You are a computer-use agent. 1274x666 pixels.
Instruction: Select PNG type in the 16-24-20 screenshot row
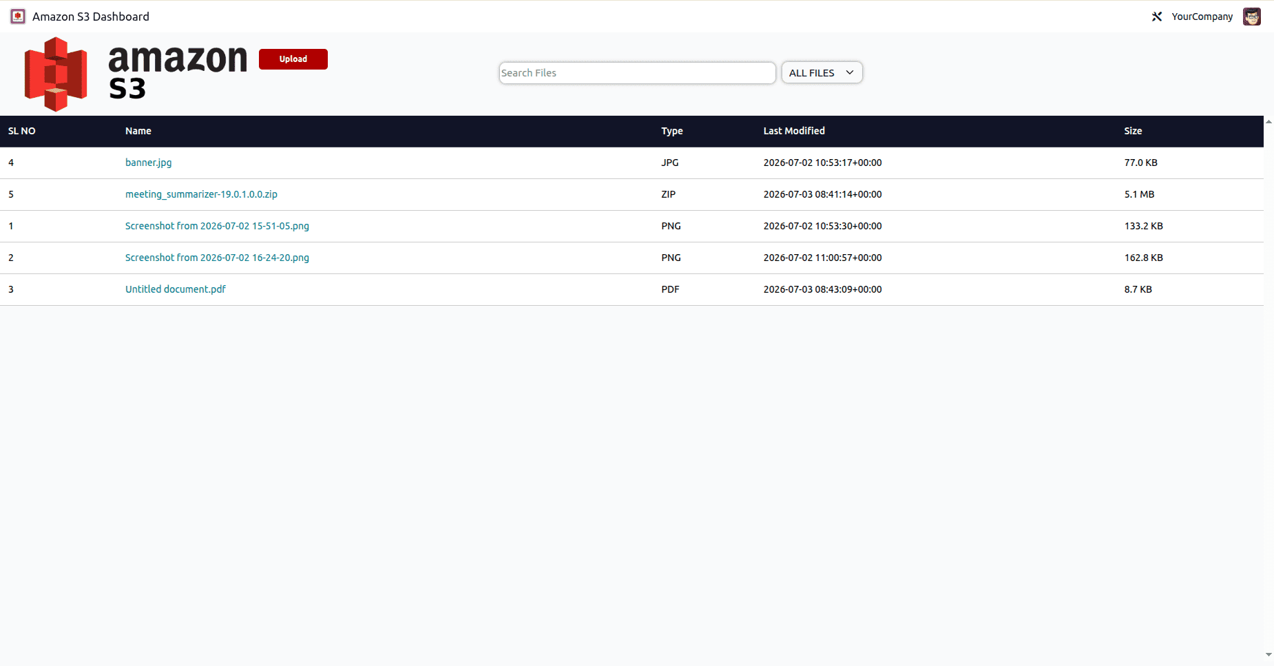(671, 258)
